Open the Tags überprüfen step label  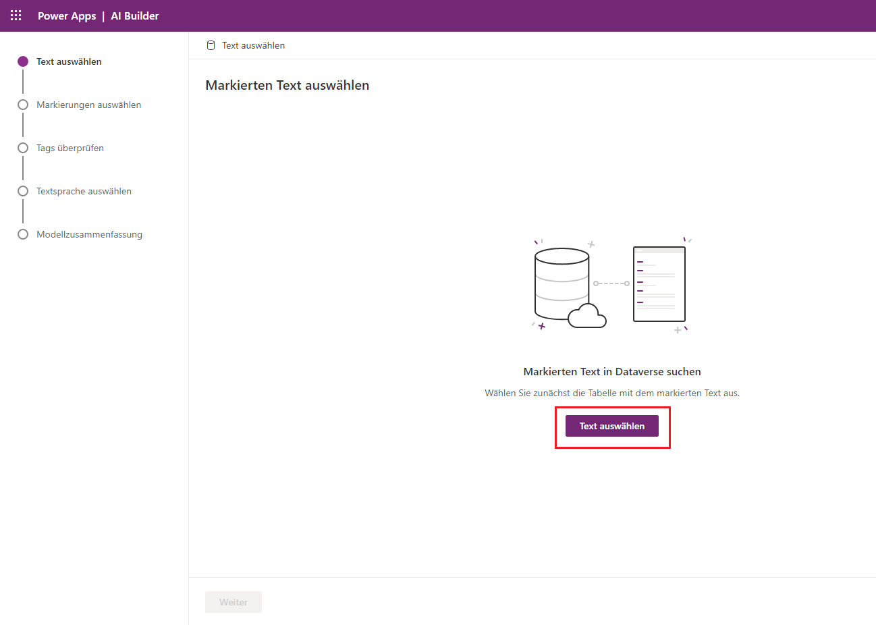coord(70,148)
